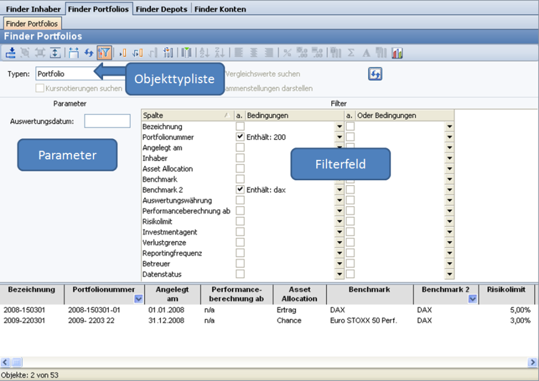Click the bar chart icon in toolbar
Screen dimensions: 539x381
[397, 53]
